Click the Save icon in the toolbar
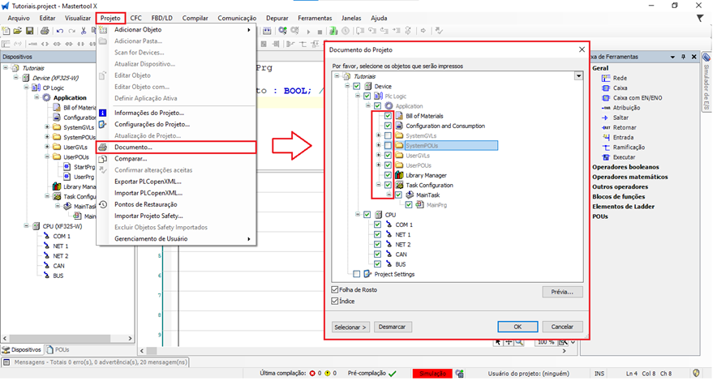717x385 pixels. pos(29,31)
